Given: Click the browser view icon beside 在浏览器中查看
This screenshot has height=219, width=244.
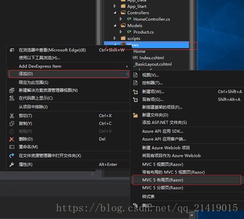Looking at the screenshot, I should pos(12,50).
